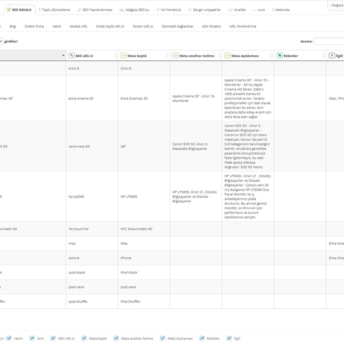Toggle the İlgili column checkbox

tap(229, 338)
